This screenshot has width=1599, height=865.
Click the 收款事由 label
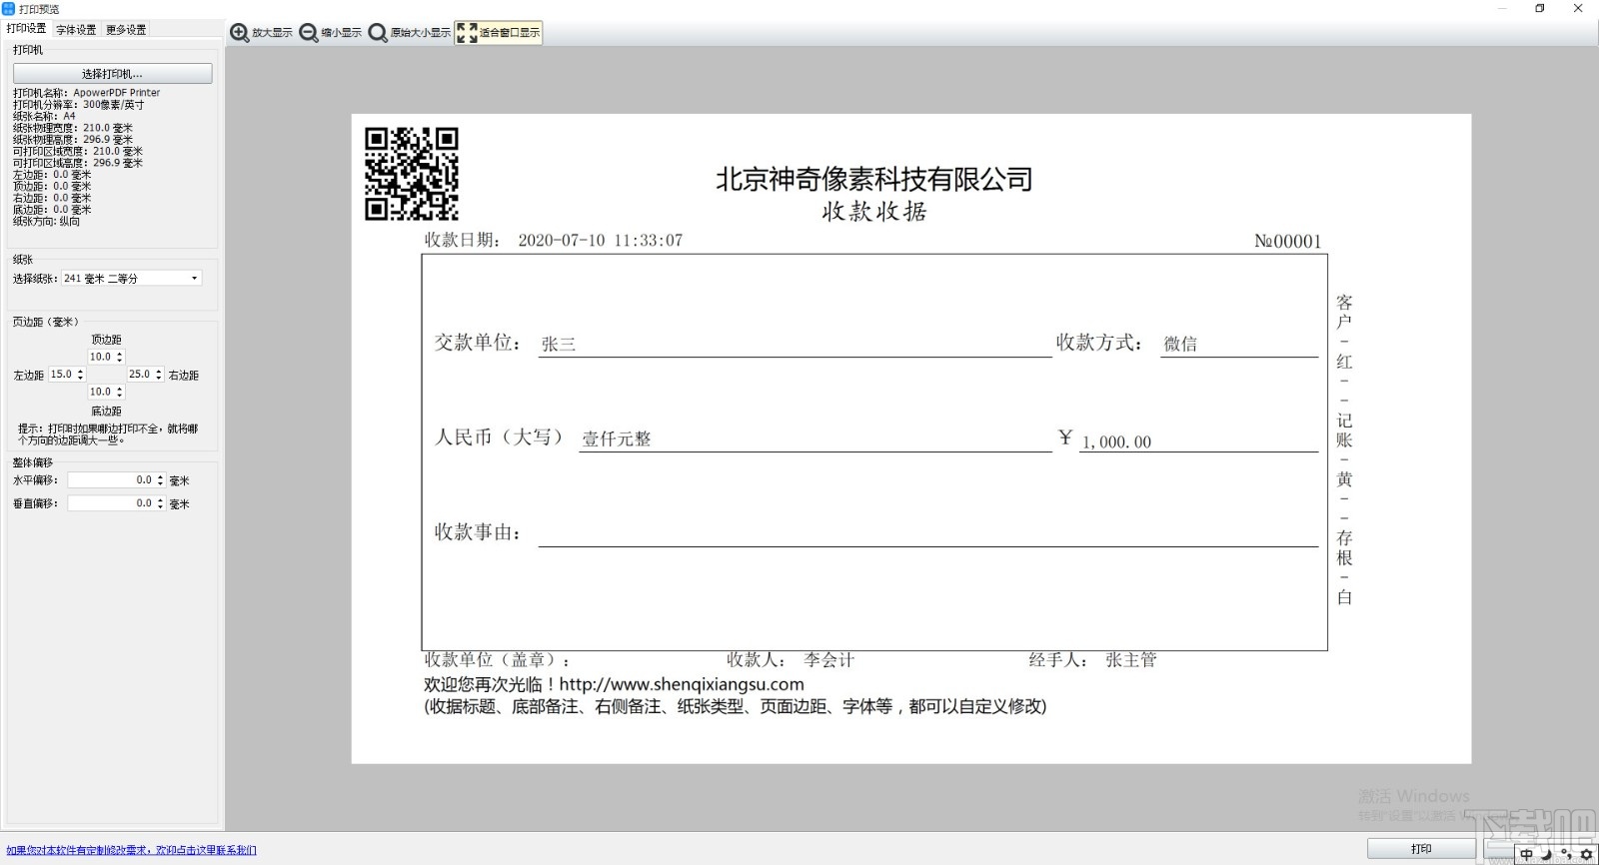point(478,532)
